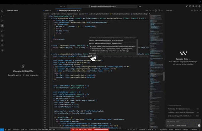Open the Explorer view in activity bar
Screen dimensions: 202x131
(x=2, y=11)
